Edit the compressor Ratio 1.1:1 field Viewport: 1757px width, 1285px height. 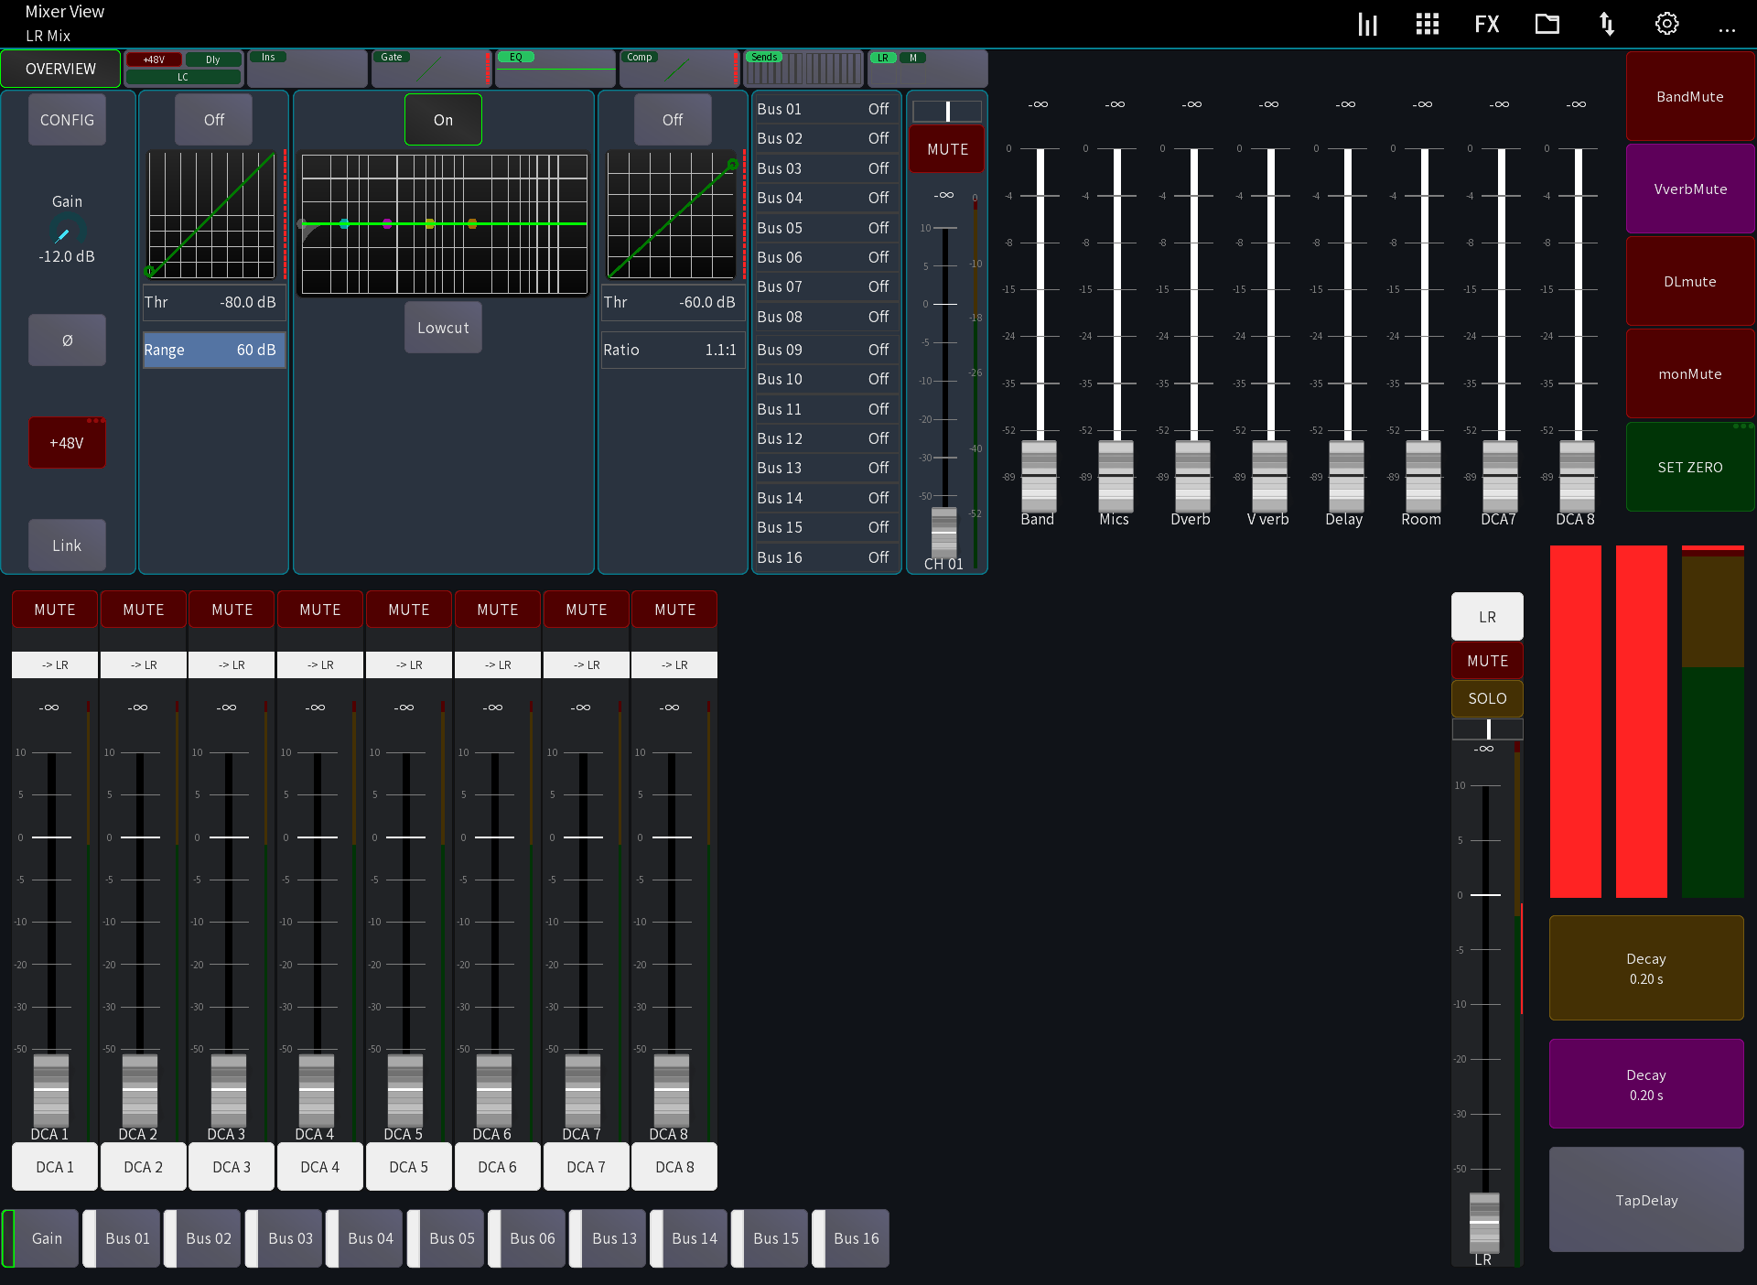click(x=673, y=350)
